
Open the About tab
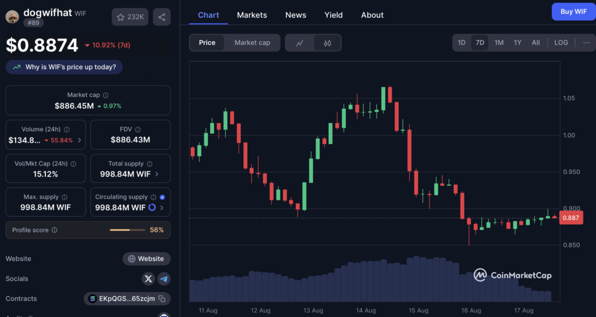tap(372, 15)
